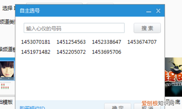
Task: Click the 搜索 button
Action: pyautogui.click(x=147, y=28)
